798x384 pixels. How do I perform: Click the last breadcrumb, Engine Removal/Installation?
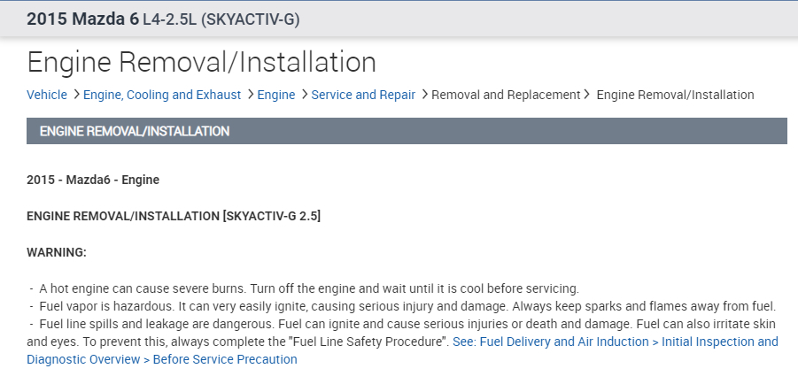(x=676, y=95)
